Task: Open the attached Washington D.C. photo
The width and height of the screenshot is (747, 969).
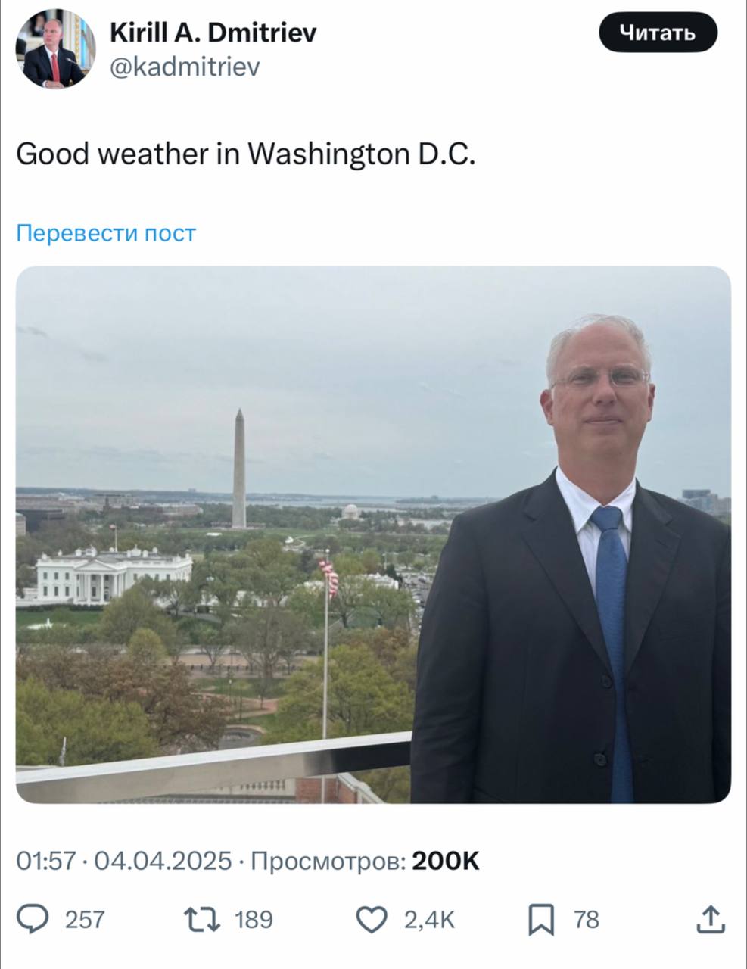Action: coord(373,534)
